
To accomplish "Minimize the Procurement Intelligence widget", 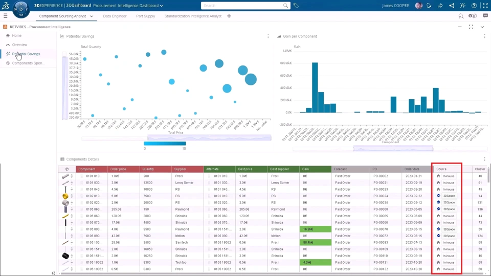I will coord(460,27).
